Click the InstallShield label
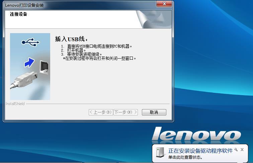This screenshot has height=163, width=253. click(x=15, y=104)
